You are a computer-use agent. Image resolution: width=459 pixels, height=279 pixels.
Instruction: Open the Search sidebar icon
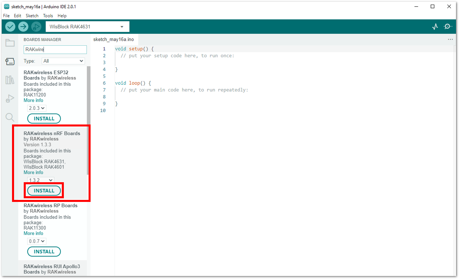click(x=10, y=117)
